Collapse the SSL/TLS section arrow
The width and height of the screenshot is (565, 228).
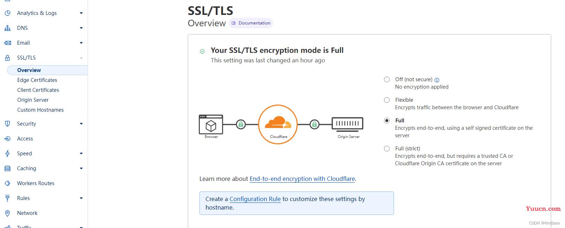(81, 58)
